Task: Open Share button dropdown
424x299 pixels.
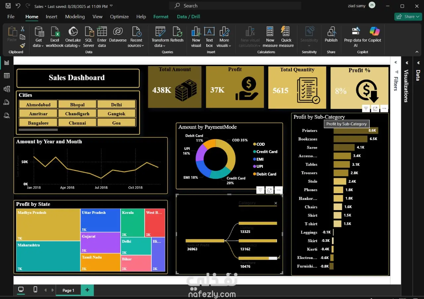Action: [x=408, y=17]
